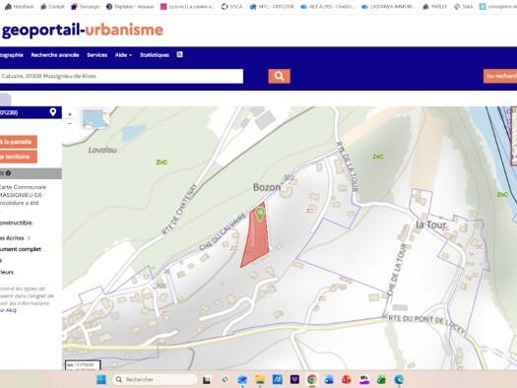Click the taskbar Rechercher search box
This screenshot has height=388, width=517.
tap(155, 379)
